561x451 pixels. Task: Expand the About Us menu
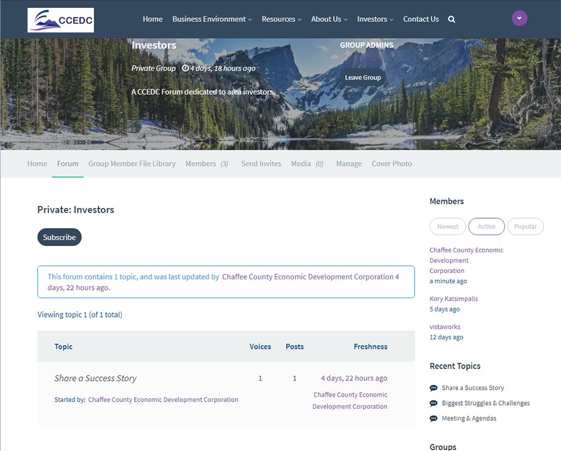pos(329,19)
